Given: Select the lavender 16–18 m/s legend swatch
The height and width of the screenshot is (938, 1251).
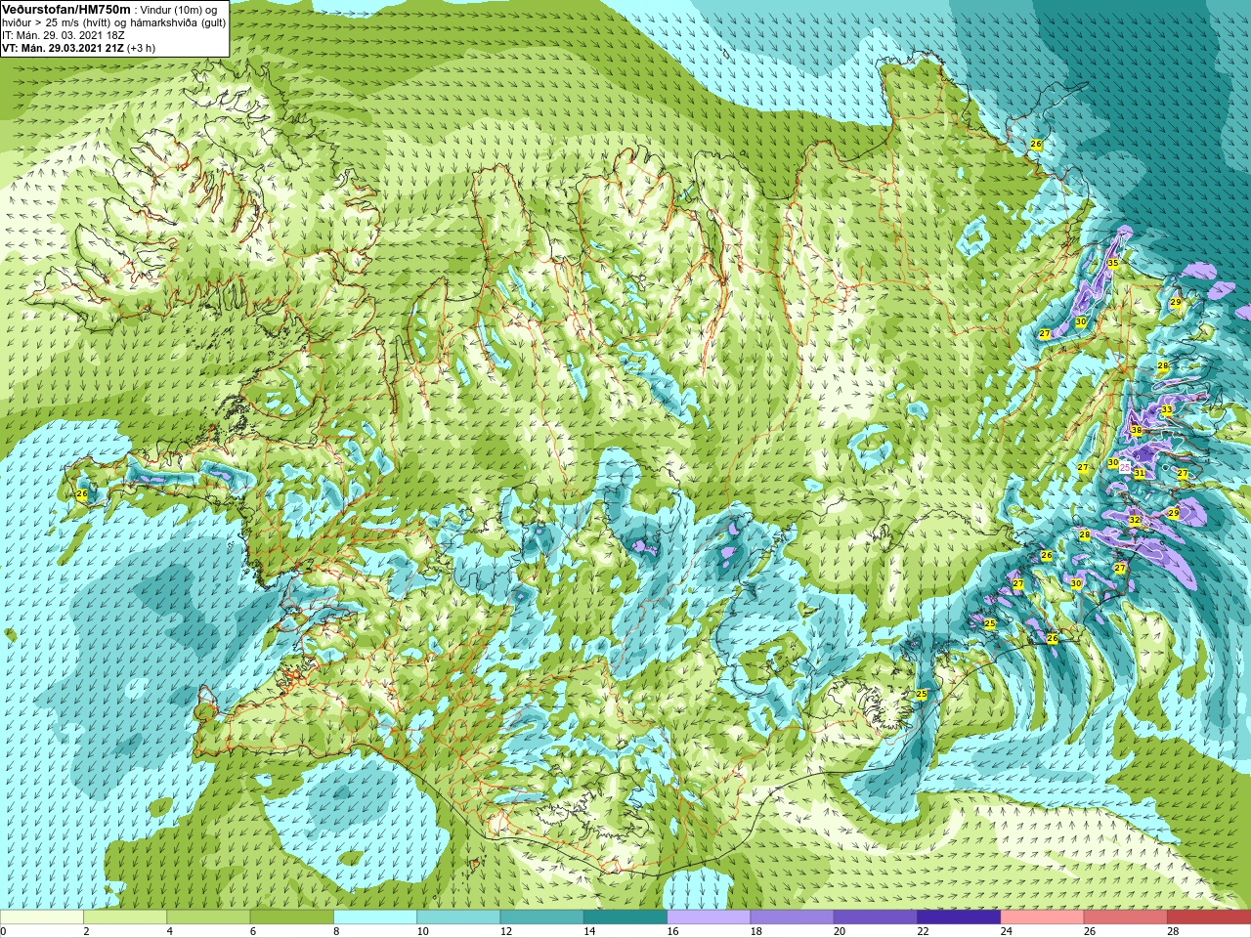Looking at the screenshot, I should pos(709,917).
